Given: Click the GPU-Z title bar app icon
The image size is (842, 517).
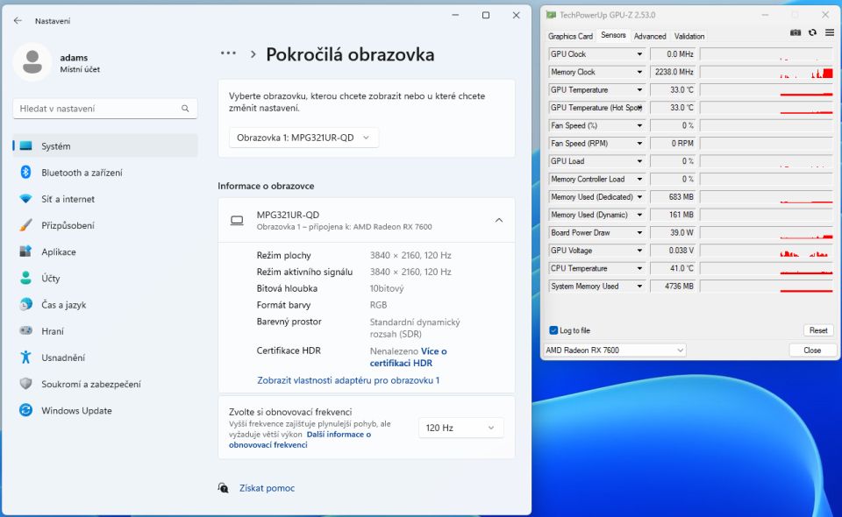Looking at the screenshot, I should coord(551,15).
